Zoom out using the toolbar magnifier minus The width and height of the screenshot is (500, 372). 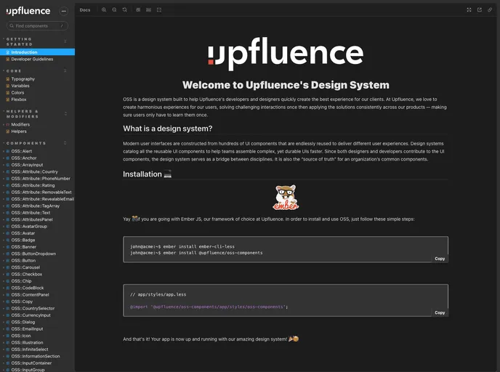click(114, 10)
